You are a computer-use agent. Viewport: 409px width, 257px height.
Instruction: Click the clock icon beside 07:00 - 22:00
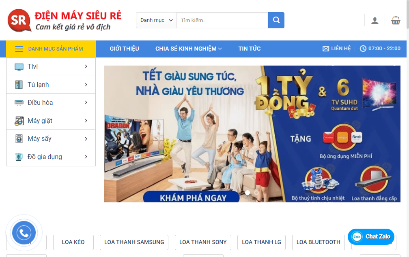pos(363,49)
